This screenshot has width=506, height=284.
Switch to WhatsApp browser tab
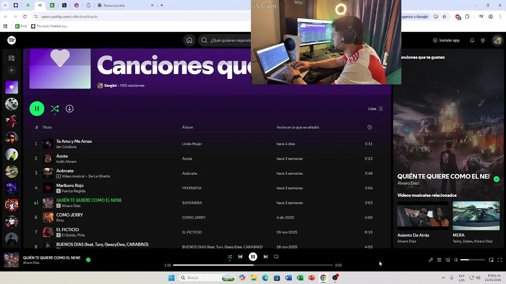pyautogui.click(x=28, y=5)
